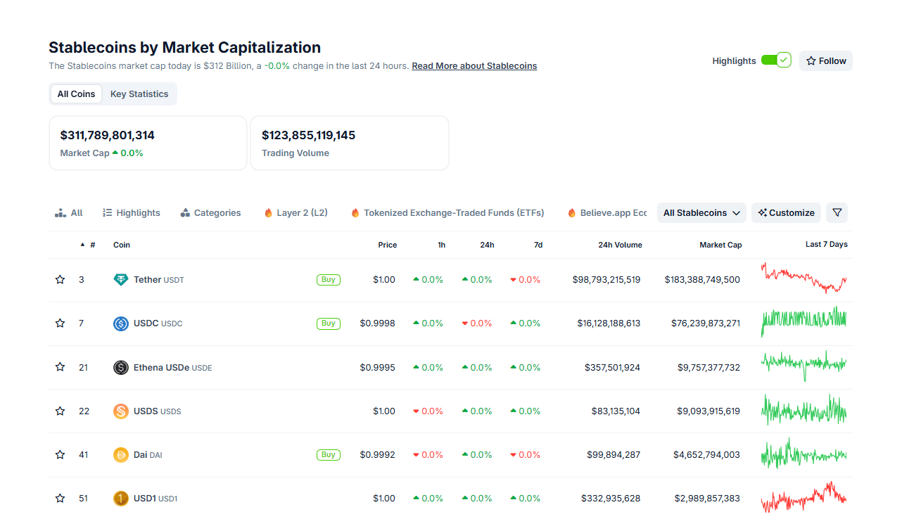
Task: Click Tether's 7-day price sparkline
Action: [804, 279]
